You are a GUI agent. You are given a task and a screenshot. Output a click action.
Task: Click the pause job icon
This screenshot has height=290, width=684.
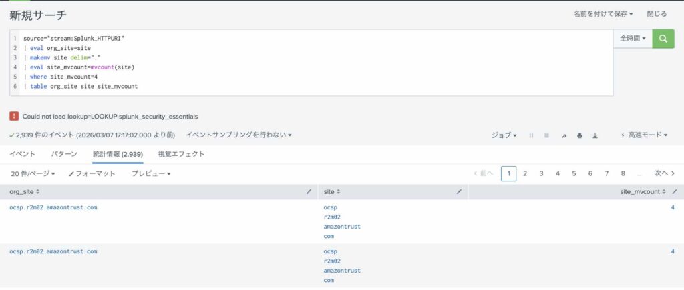[531, 135]
